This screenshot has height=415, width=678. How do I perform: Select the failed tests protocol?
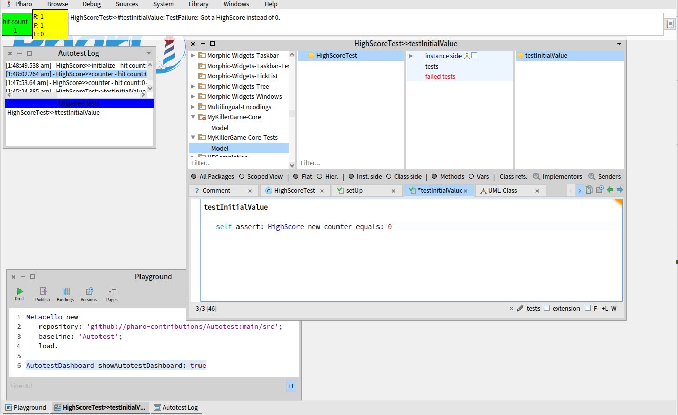440,76
